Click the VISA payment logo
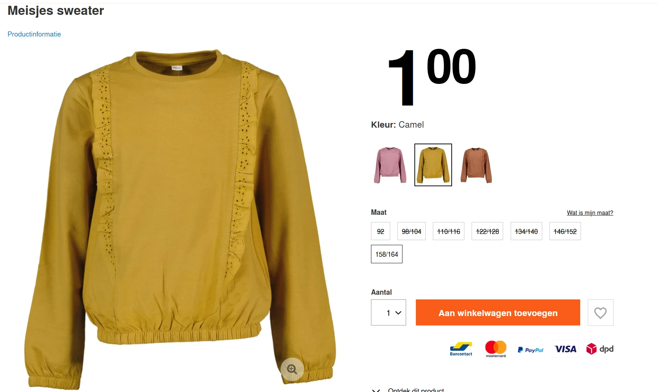Screen dimensions: 658x392 [565, 349]
